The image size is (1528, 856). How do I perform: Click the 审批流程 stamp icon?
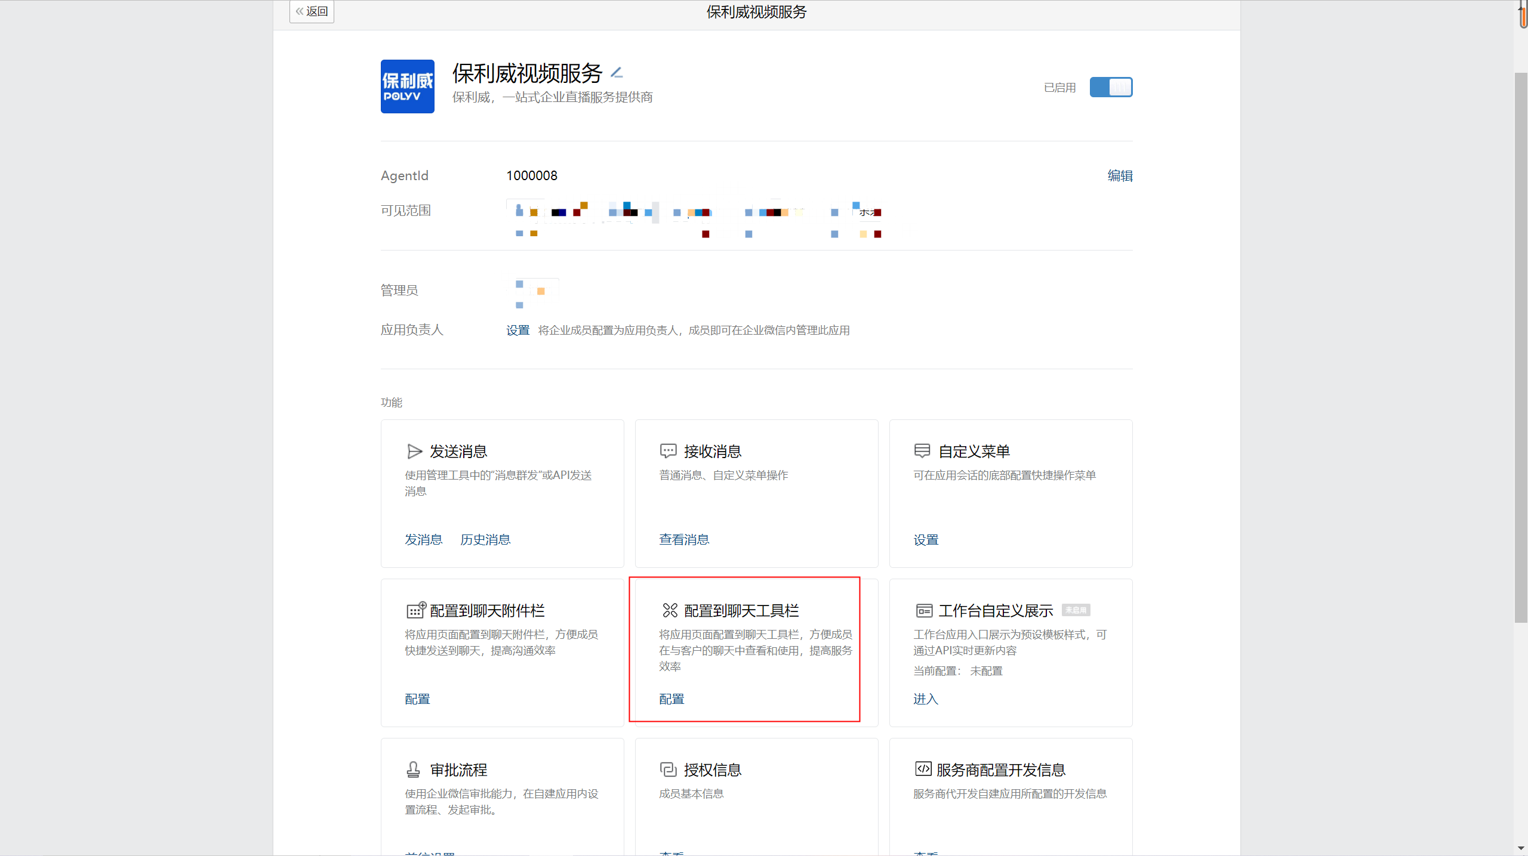[413, 770]
